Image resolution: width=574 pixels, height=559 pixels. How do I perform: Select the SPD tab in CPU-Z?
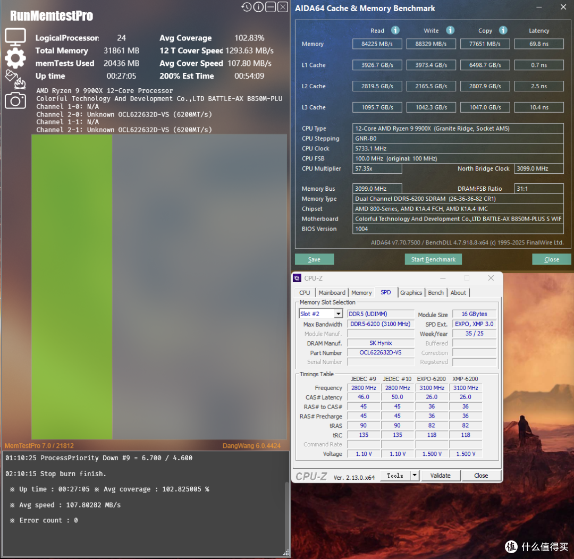(386, 292)
